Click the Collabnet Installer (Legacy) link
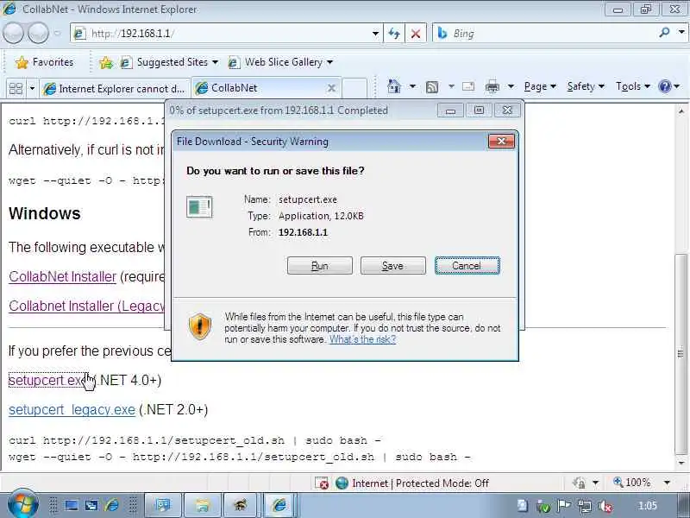Screen dimensions: 690x518 [87, 306]
